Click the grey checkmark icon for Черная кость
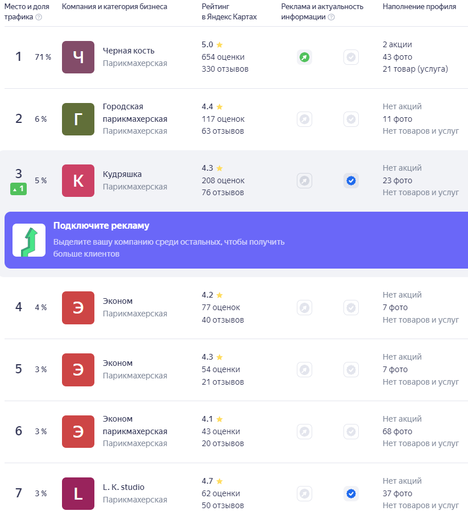This screenshot has width=468, height=511. pos(351,57)
